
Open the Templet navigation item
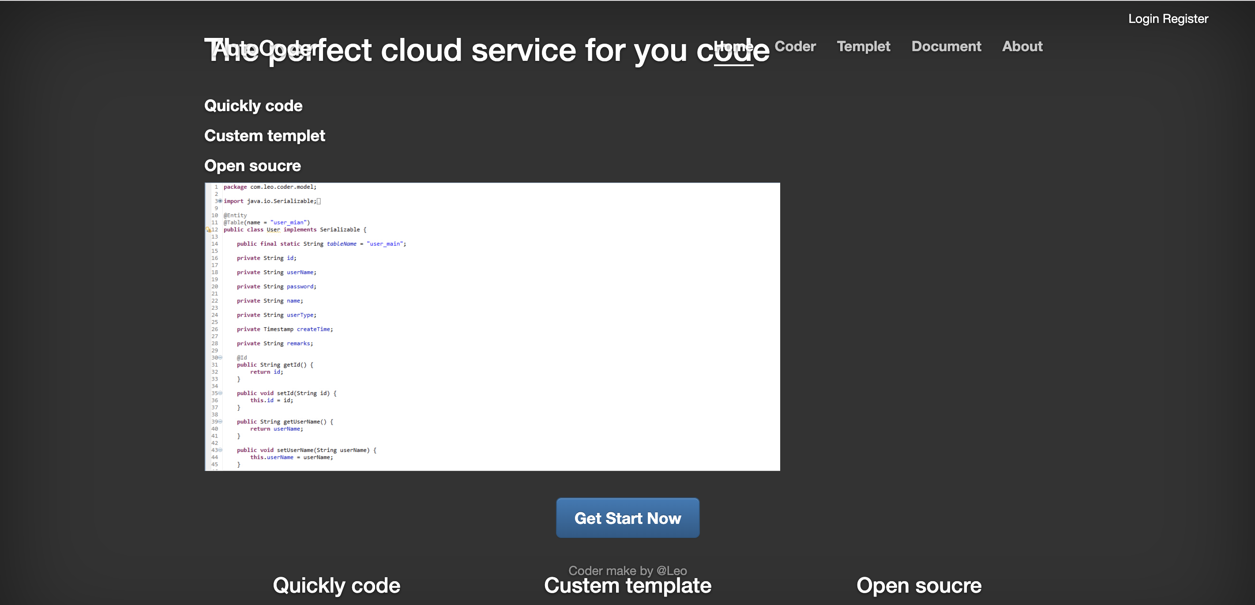(x=863, y=46)
